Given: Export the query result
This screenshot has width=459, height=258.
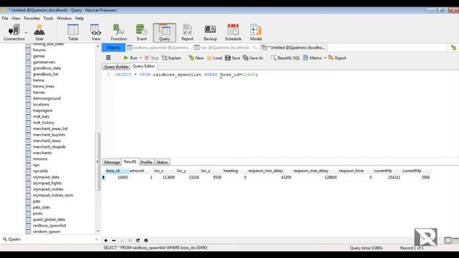Looking at the screenshot, I should pyautogui.click(x=337, y=58).
